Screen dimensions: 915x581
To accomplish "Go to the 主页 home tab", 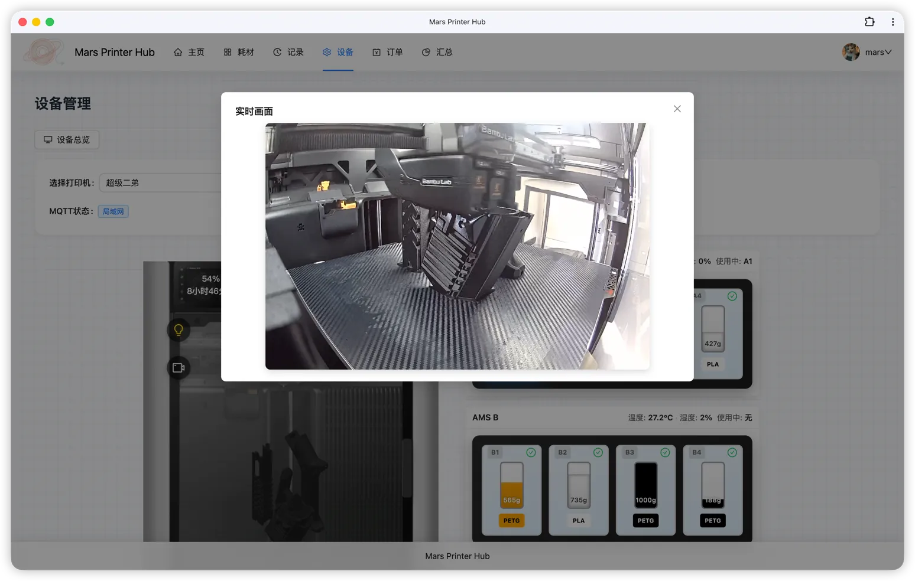I will coord(189,52).
